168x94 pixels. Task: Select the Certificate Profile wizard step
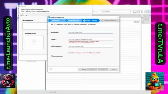(x=73, y=20)
